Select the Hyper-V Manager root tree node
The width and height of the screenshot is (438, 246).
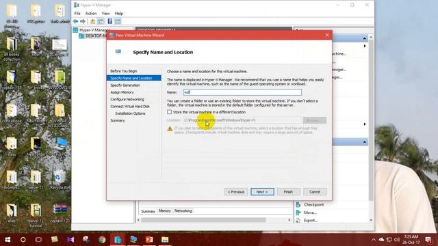[94, 30]
